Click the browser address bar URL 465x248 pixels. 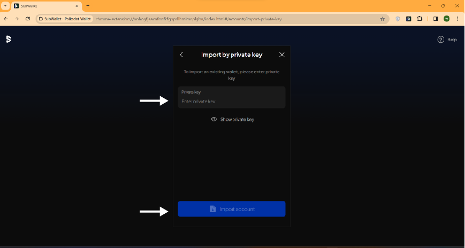214,19
